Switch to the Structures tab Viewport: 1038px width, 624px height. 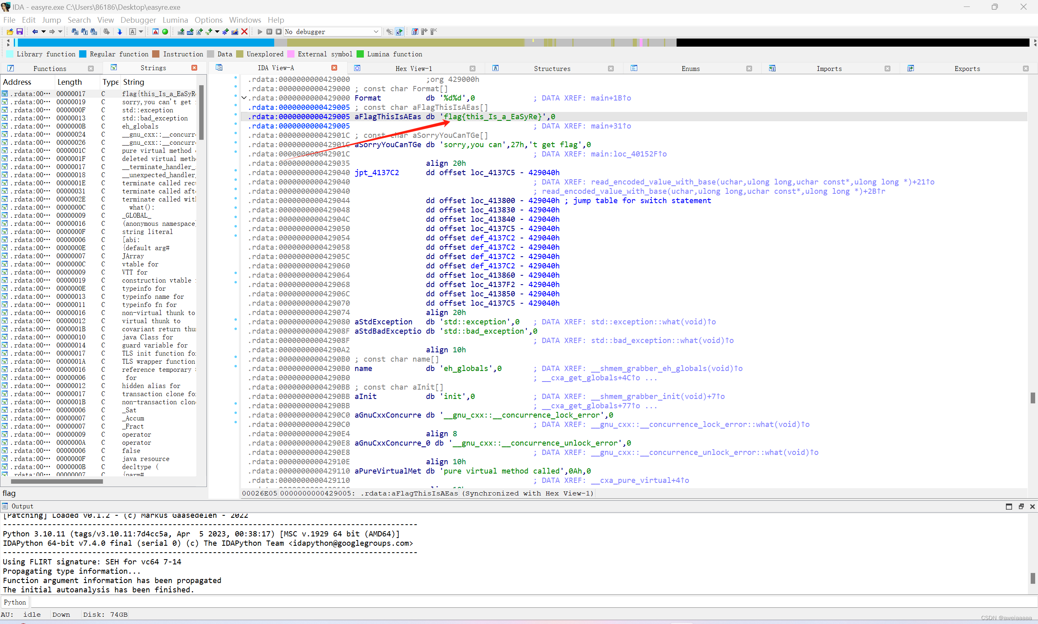(x=552, y=69)
